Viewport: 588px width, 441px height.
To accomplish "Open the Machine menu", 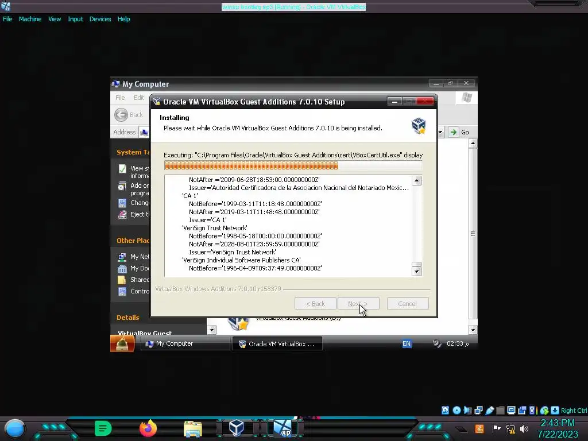I will click(30, 19).
